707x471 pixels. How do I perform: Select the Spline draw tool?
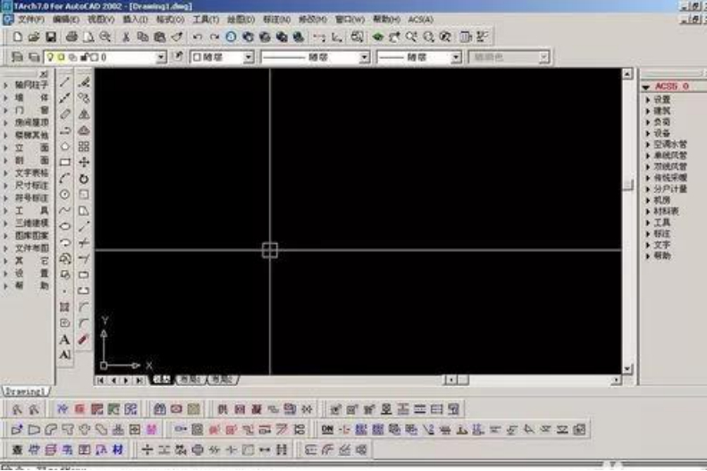[65, 211]
